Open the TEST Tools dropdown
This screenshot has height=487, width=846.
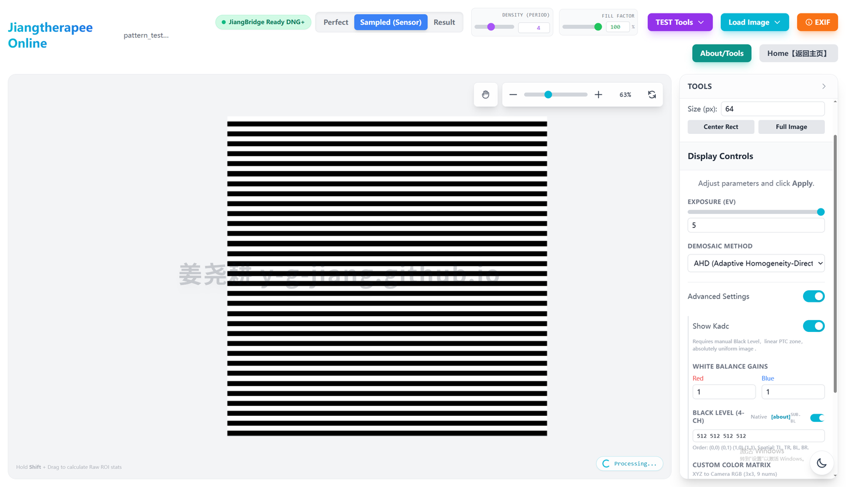click(680, 22)
